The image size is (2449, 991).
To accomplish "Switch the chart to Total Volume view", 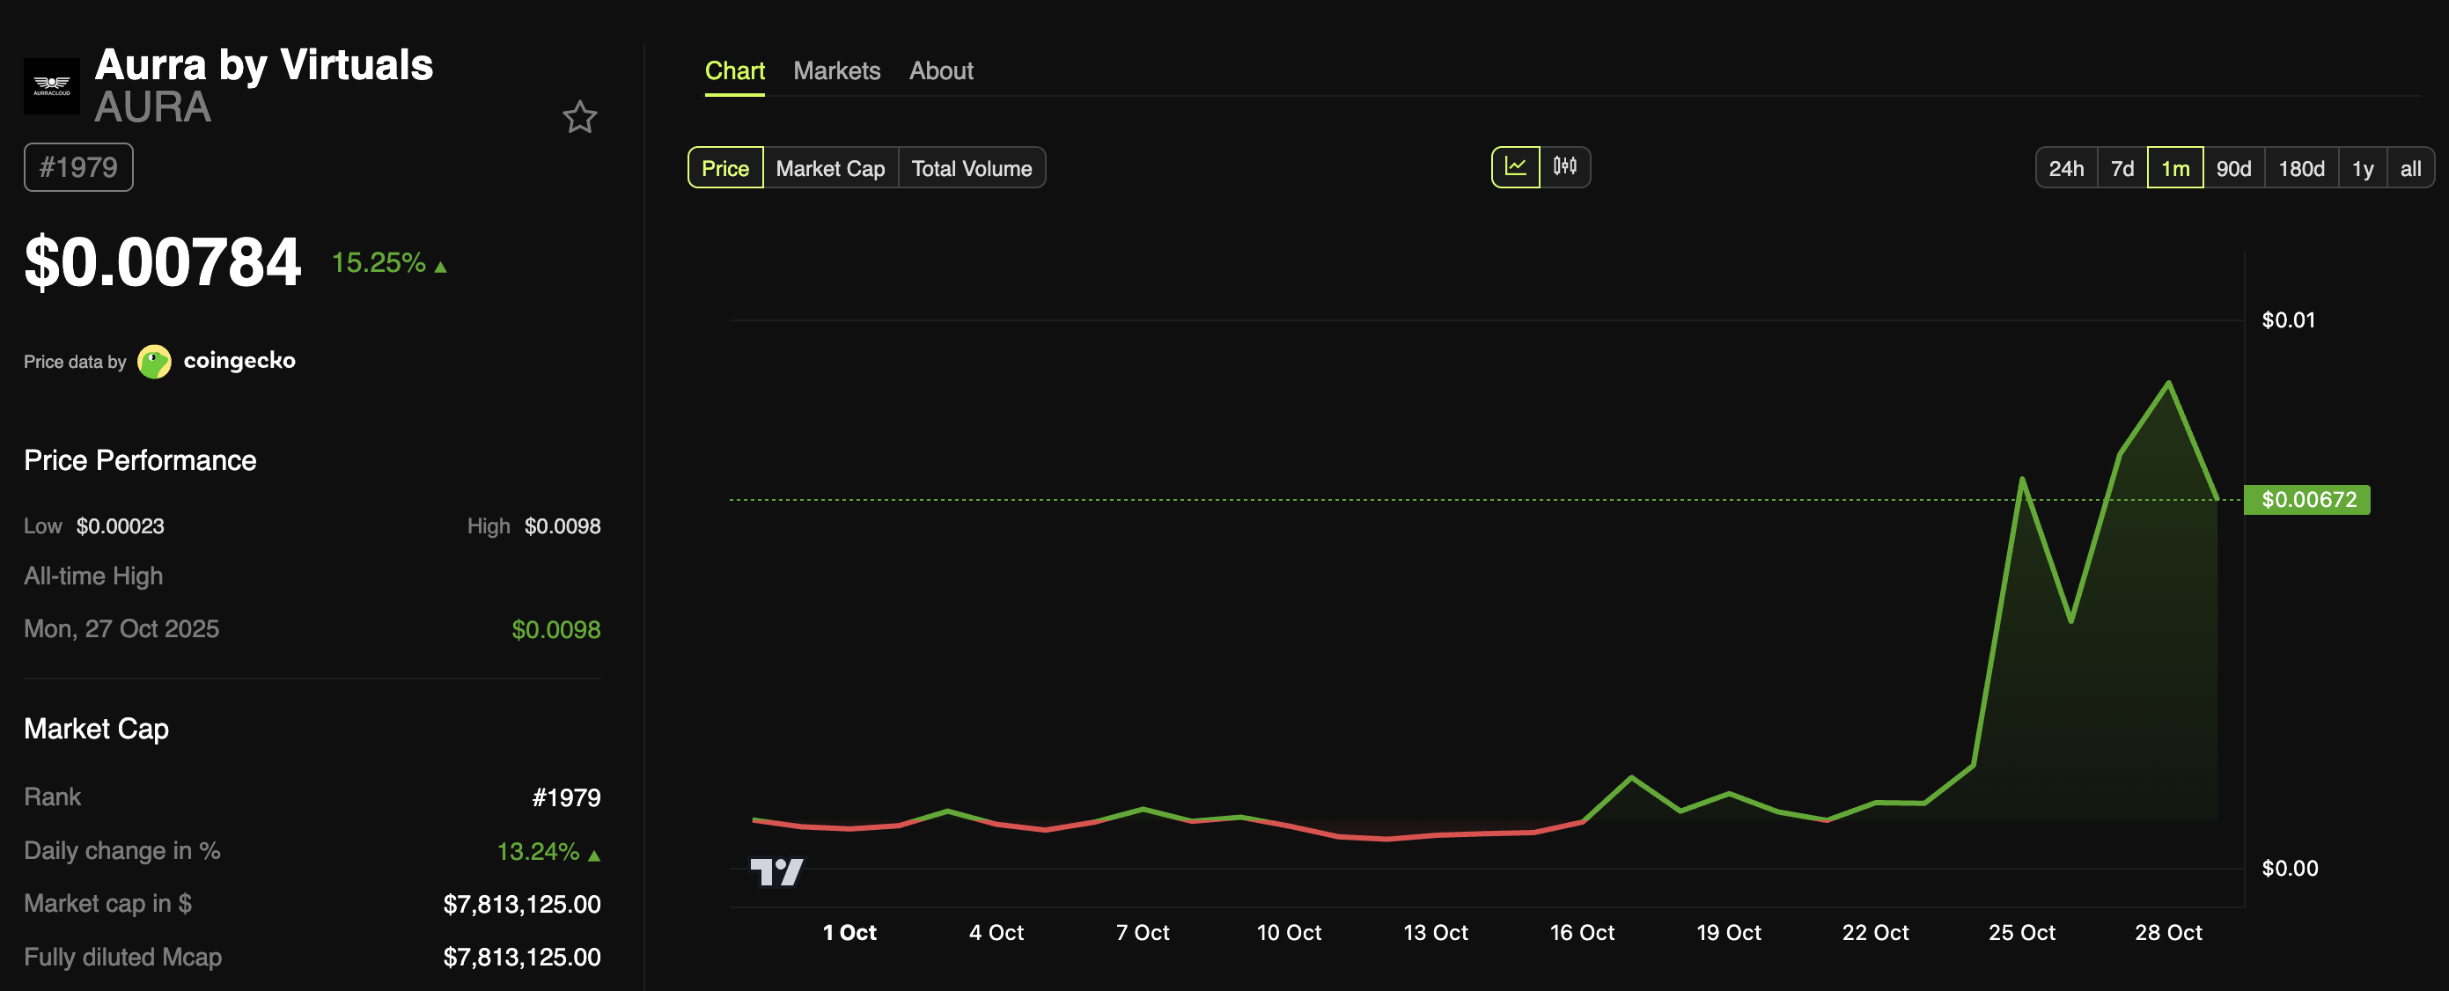I will pos(972,167).
